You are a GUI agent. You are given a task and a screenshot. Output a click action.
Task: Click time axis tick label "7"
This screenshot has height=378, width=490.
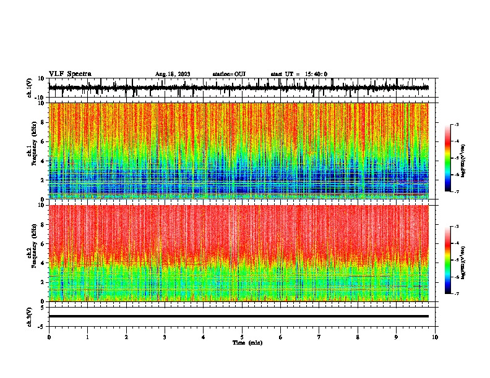coord(319,337)
